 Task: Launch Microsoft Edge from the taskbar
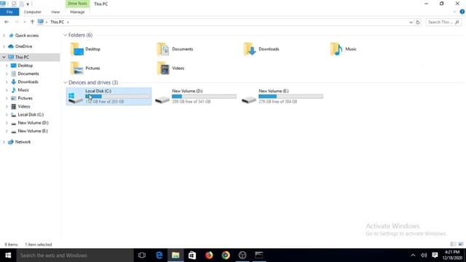click(x=159, y=255)
